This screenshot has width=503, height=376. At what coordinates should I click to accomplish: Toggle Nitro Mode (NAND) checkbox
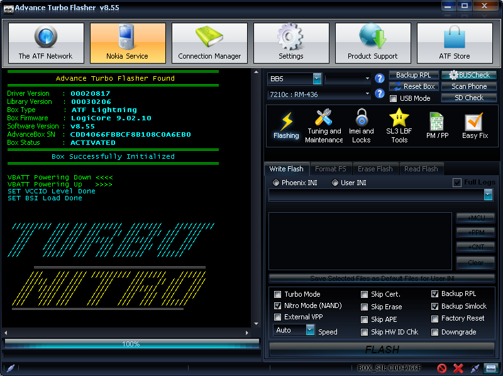(277, 305)
